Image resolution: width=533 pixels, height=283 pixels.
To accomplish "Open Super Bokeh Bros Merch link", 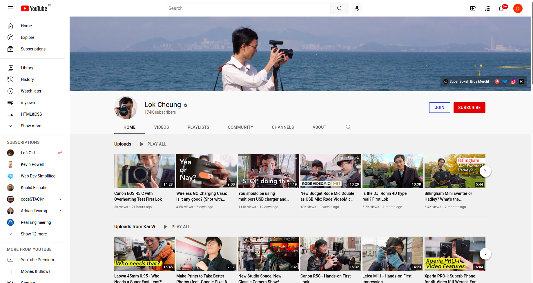I will (466, 81).
